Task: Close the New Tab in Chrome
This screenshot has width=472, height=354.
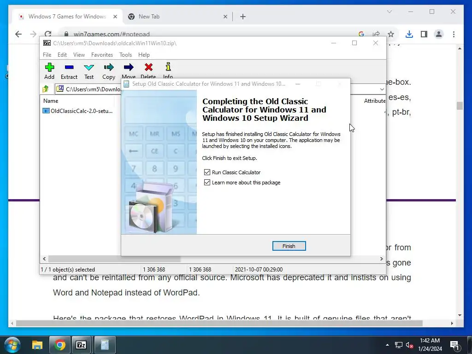Action: [x=225, y=17]
